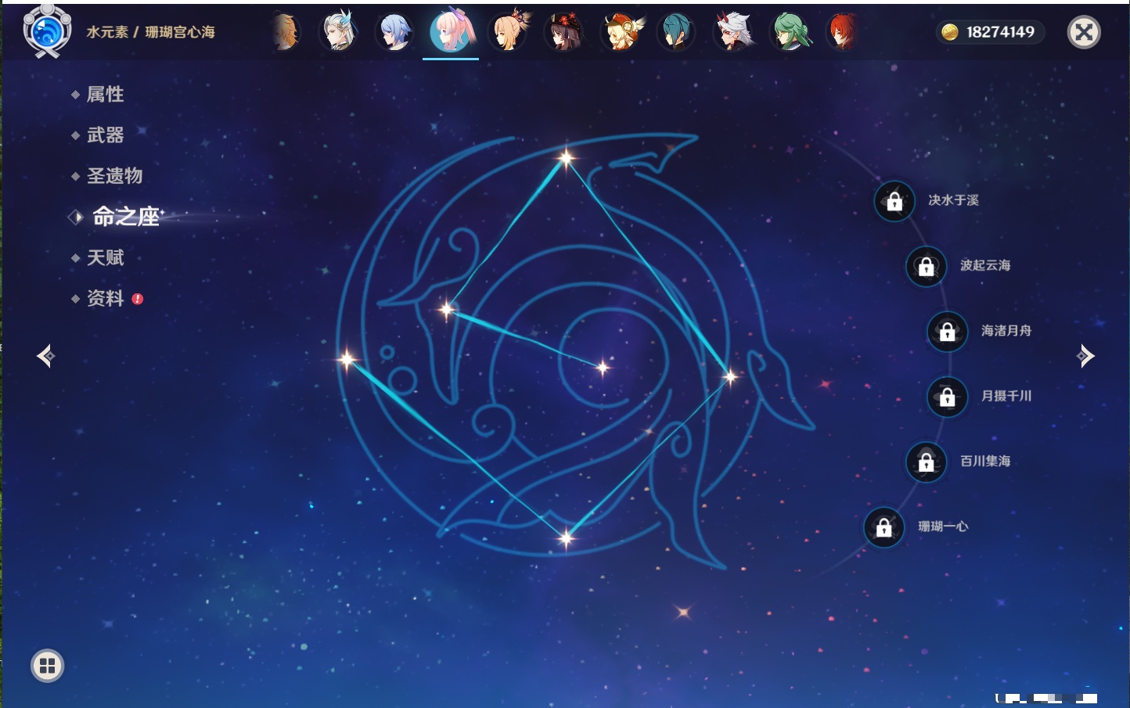Select the green-haired character avatar
This screenshot has height=708, width=1130.
[x=790, y=32]
